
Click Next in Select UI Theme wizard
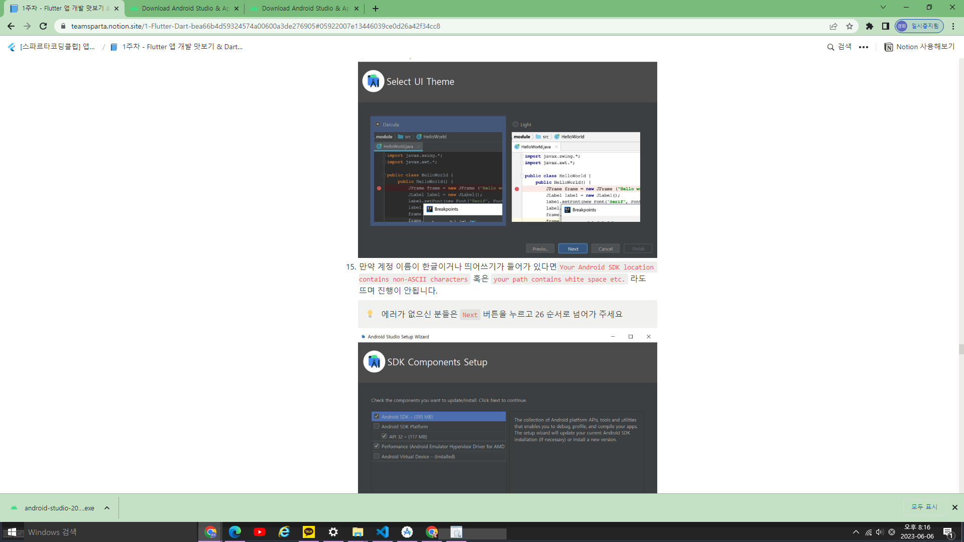point(573,249)
